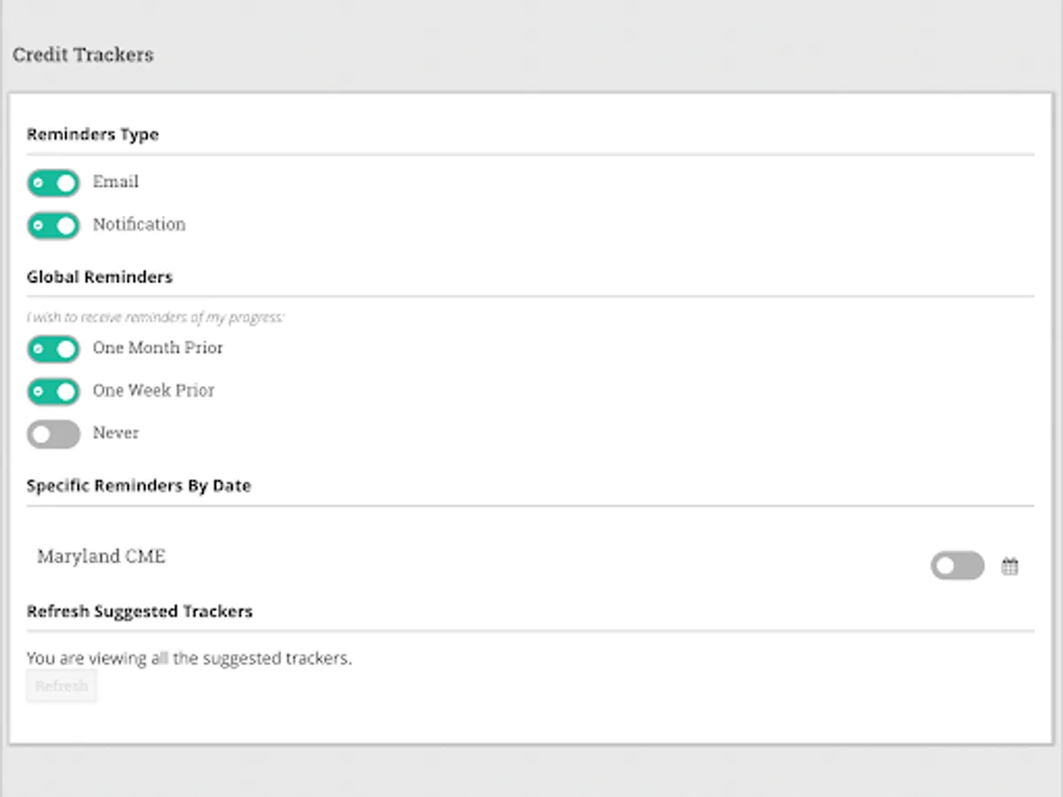Viewport: 1063px width, 797px height.
Task: Click the Credit Trackers page heading
Action: click(x=82, y=55)
